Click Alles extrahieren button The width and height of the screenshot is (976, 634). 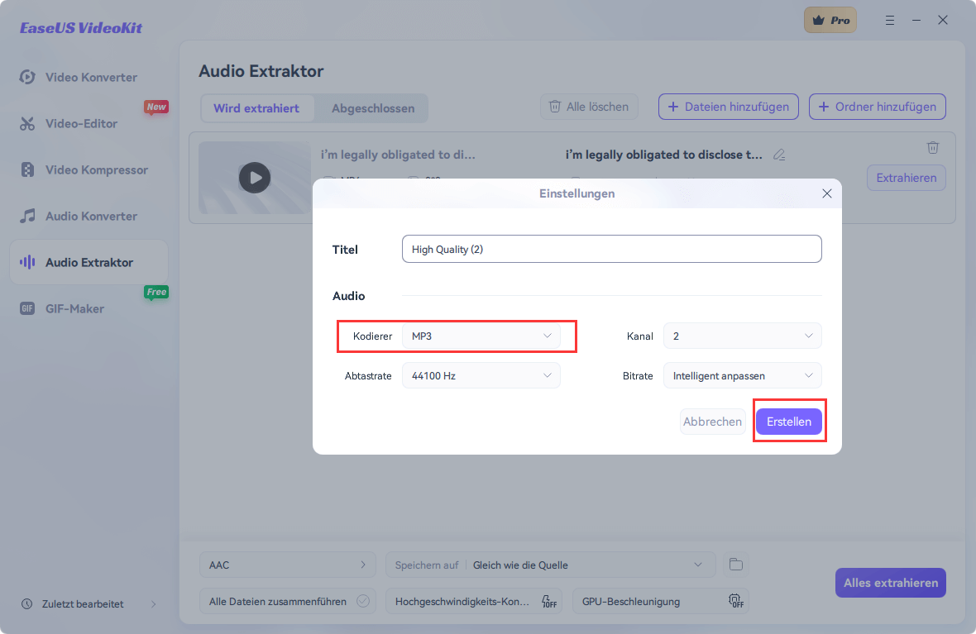[890, 583]
